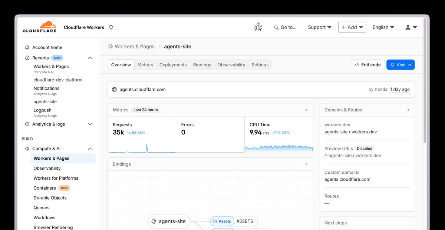Click the globe icon beside agents.cloudflare.com
The height and width of the screenshot is (230, 445).
114,89
